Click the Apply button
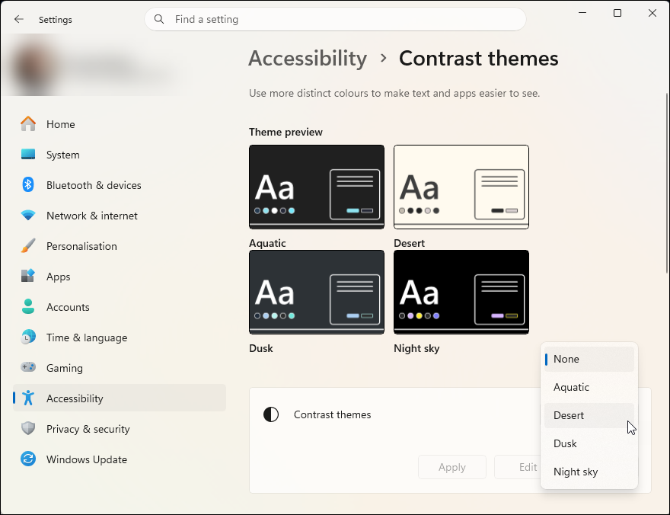Screen dimensions: 670x515 pos(451,467)
